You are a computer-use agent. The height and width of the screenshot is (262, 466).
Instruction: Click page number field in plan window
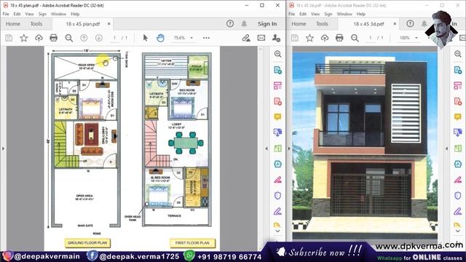click(x=115, y=38)
